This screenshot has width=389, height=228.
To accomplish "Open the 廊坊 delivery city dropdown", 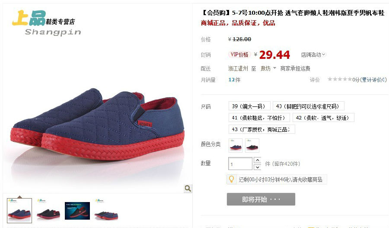I will coord(268,68).
